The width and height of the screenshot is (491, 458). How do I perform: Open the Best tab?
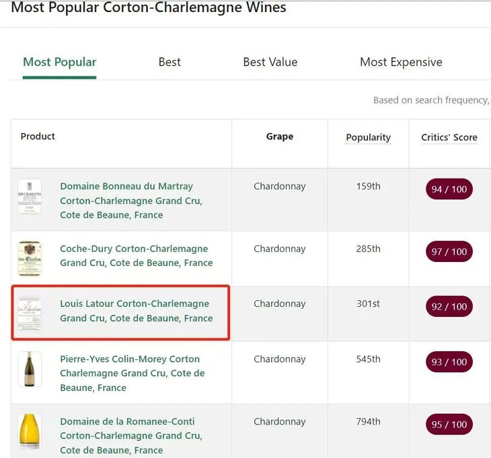pyautogui.click(x=169, y=62)
